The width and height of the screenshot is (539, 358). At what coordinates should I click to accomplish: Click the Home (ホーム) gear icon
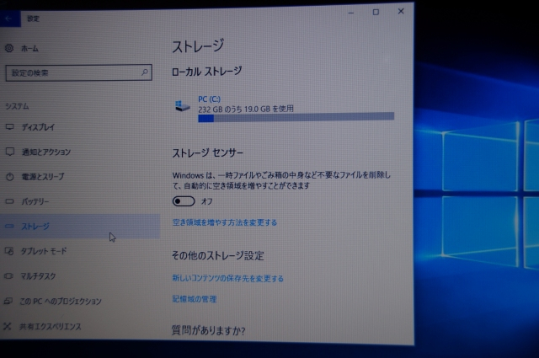point(8,48)
